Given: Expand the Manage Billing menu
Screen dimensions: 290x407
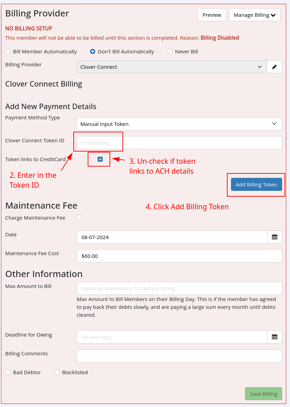Looking at the screenshot, I should click(x=255, y=15).
